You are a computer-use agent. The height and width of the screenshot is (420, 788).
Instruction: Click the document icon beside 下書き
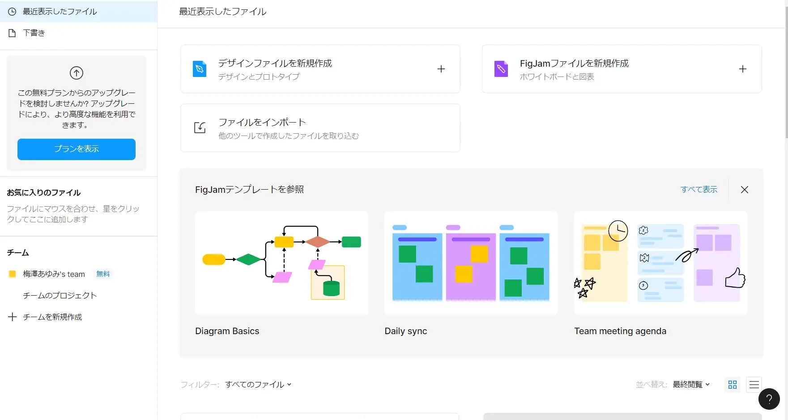(12, 33)
